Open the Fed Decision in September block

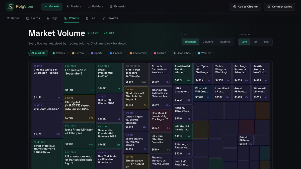click(79, 78)
